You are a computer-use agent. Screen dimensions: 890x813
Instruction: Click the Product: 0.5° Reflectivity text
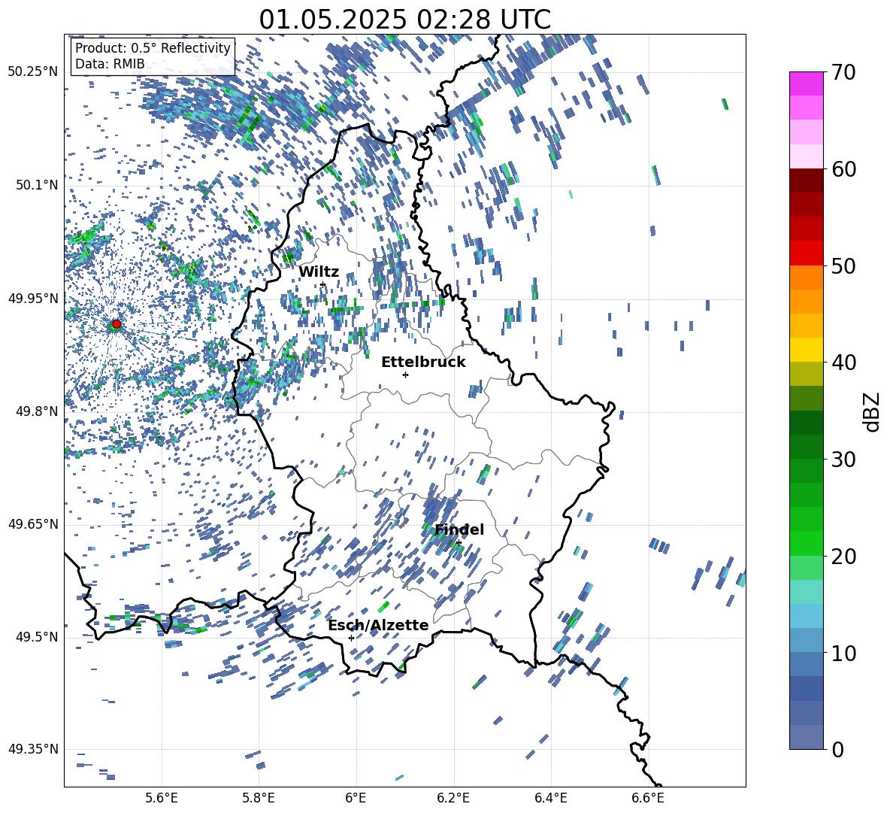point(153,47)
